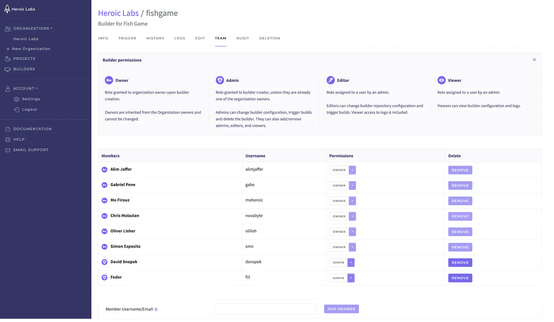Click the help question mark beside Member Username/Email
The height and width of the screenshot is (322, 554).
click(x=156, y=310)
